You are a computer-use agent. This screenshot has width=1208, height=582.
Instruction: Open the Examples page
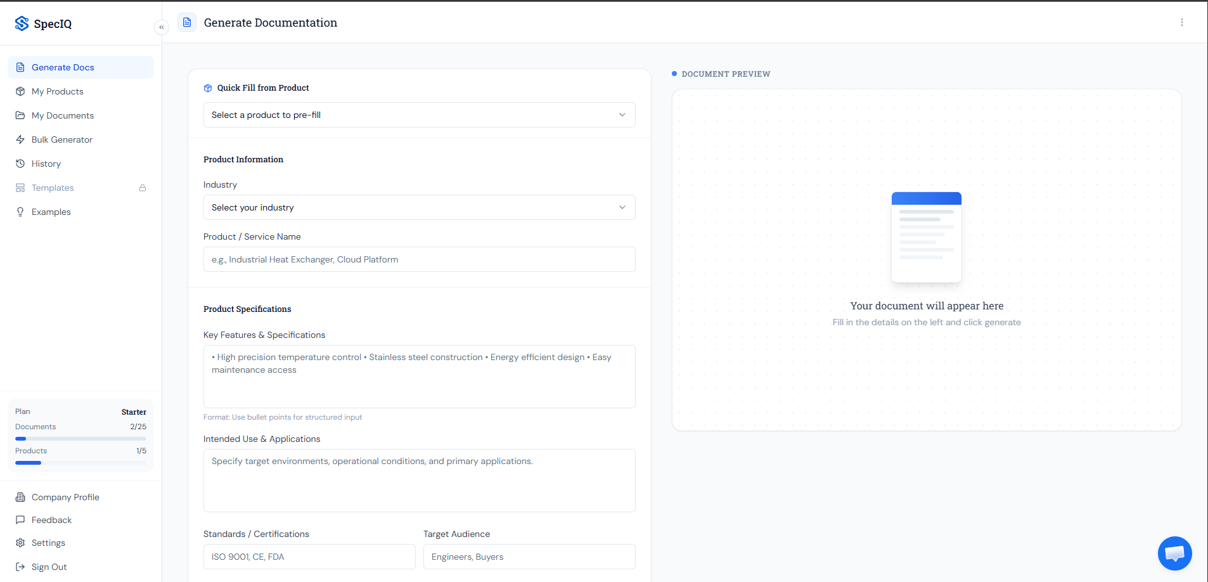[x=80, y=212]
